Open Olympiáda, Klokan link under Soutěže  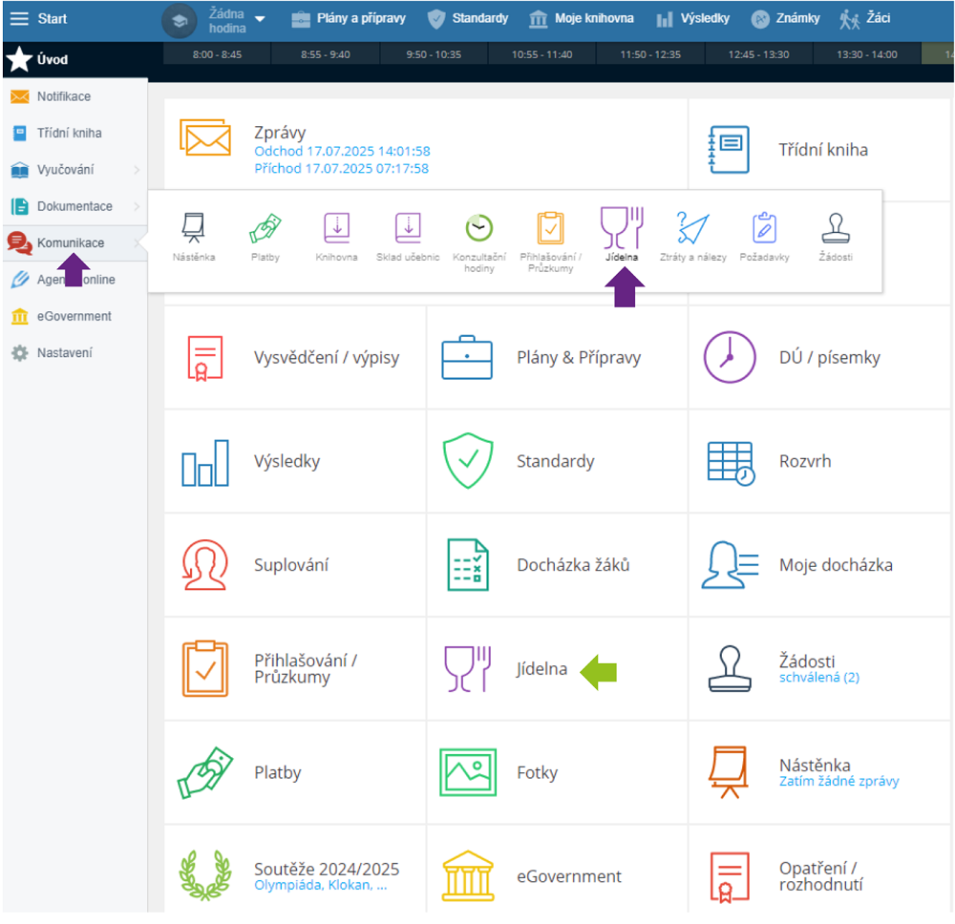point(320,885)
